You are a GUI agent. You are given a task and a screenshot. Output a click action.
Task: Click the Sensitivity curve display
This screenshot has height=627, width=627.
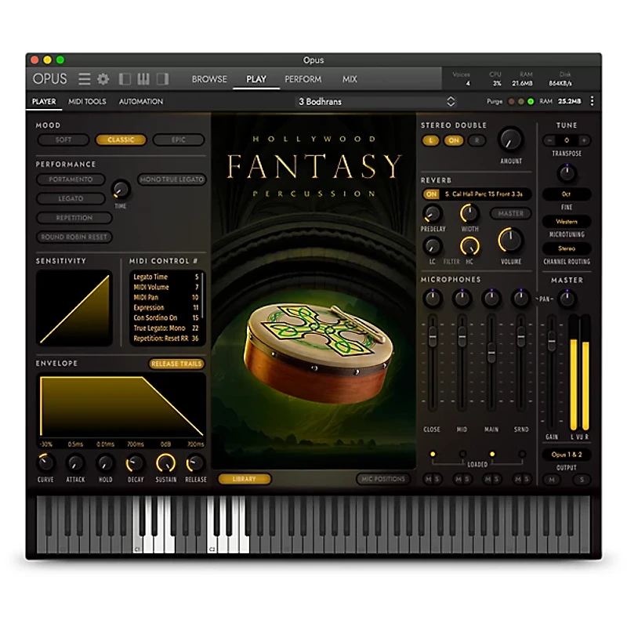(74, 308)
